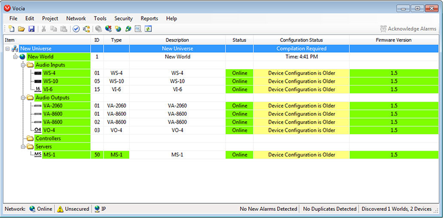The image size is (444, 218).
Task: Click the New World description cell
Action: click(177, 57)
